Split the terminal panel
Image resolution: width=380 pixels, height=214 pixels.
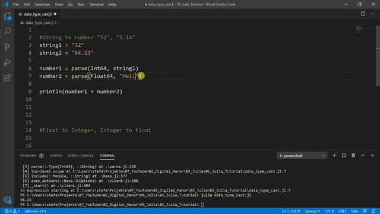[344, 155]
